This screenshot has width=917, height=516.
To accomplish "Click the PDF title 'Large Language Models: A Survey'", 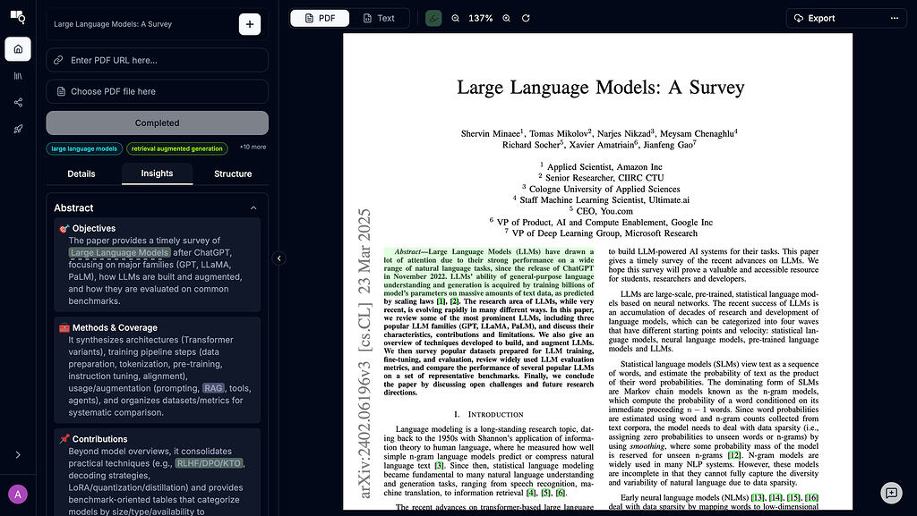I will (601, 88).
